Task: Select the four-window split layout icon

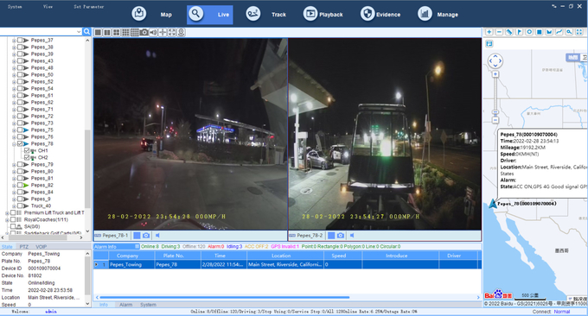Action: pyautogui.click(x=116, y=32)
